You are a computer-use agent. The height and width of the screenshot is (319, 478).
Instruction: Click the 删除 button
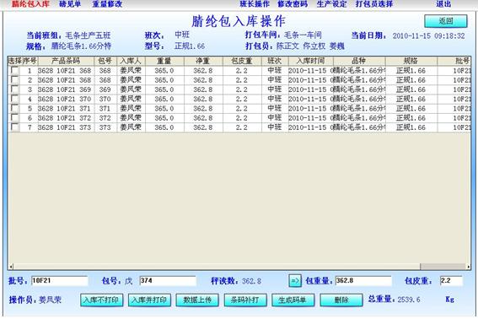[x=341, y=300]
